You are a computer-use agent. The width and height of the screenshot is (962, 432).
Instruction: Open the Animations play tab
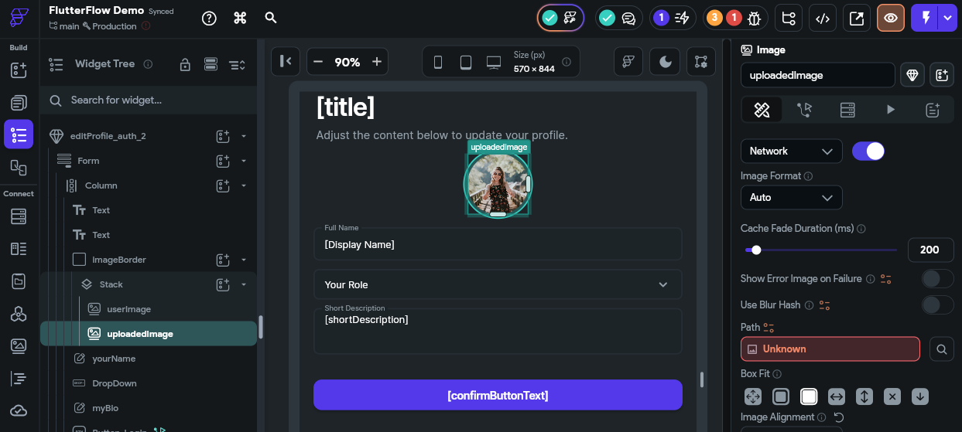(x=891, y=110)
